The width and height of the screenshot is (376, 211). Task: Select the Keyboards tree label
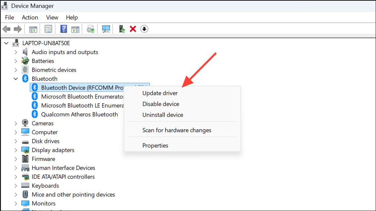coord(45,186)
